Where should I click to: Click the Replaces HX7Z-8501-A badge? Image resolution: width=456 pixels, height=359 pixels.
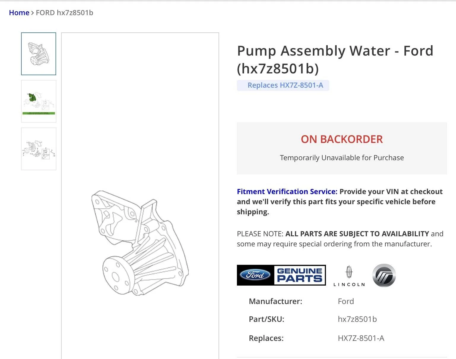[x=283, y=85]
